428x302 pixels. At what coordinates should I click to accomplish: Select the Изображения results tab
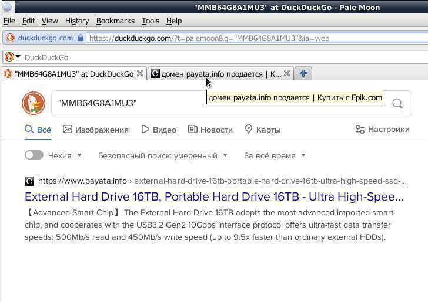click(95, 130)
